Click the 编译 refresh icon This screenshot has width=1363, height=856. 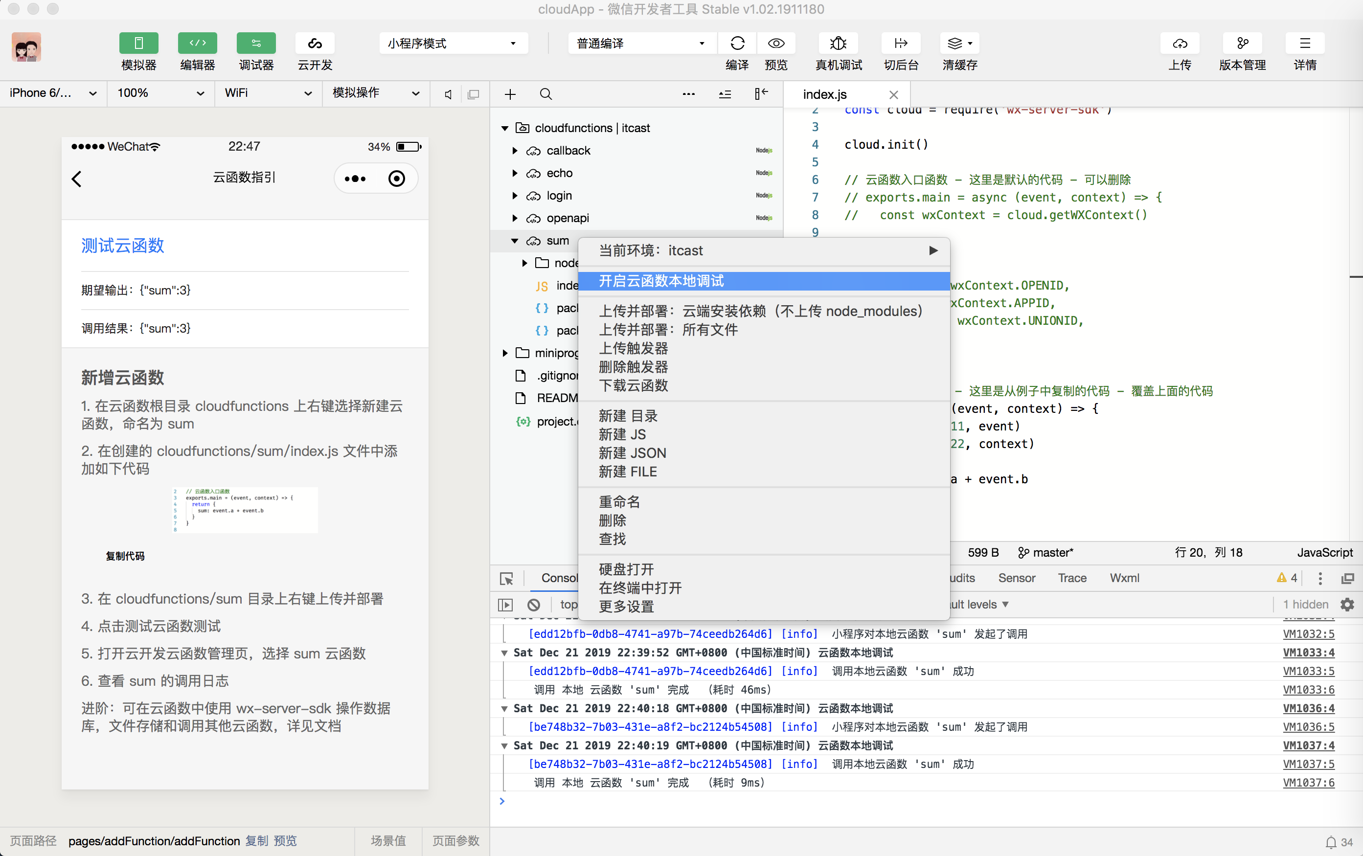click(x=738, y=44)
